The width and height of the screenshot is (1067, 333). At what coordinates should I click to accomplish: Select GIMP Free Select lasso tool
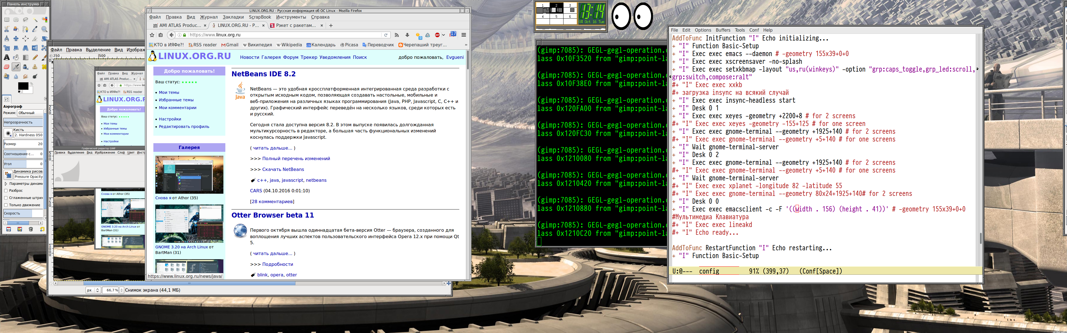pos(25,20)
